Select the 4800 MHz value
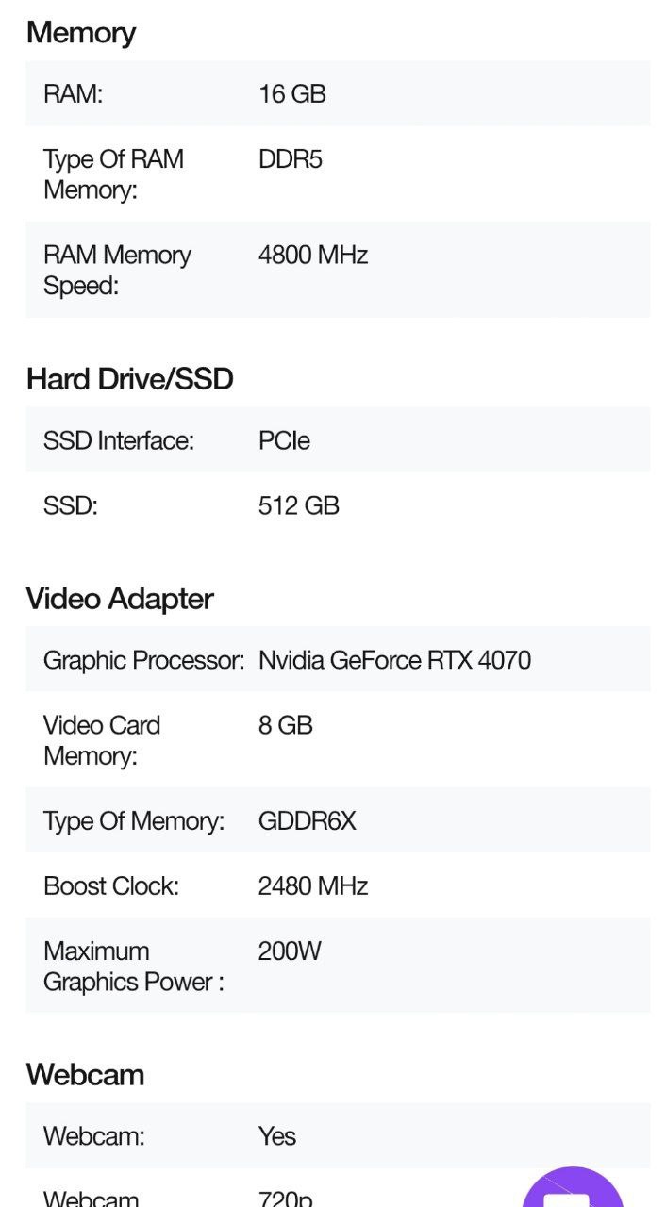This screenshot has height=1207, width=666. click(313, 256)
